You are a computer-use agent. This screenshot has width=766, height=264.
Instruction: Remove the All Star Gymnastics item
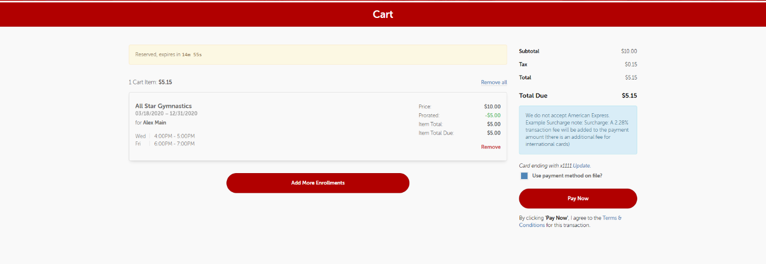click(490, 147)
